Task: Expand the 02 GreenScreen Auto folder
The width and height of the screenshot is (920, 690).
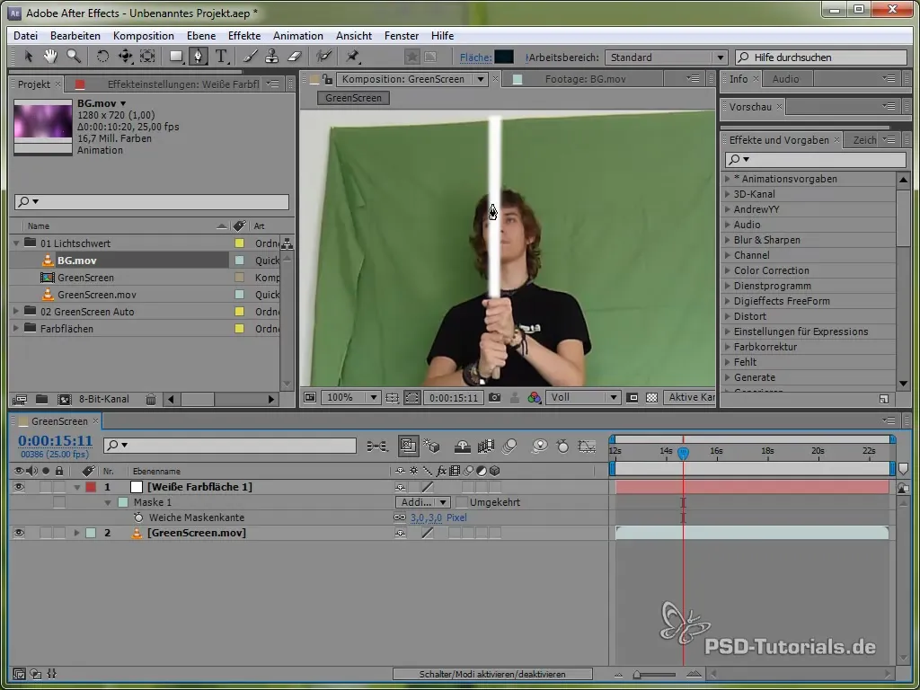Action: [x=16, y=312]
